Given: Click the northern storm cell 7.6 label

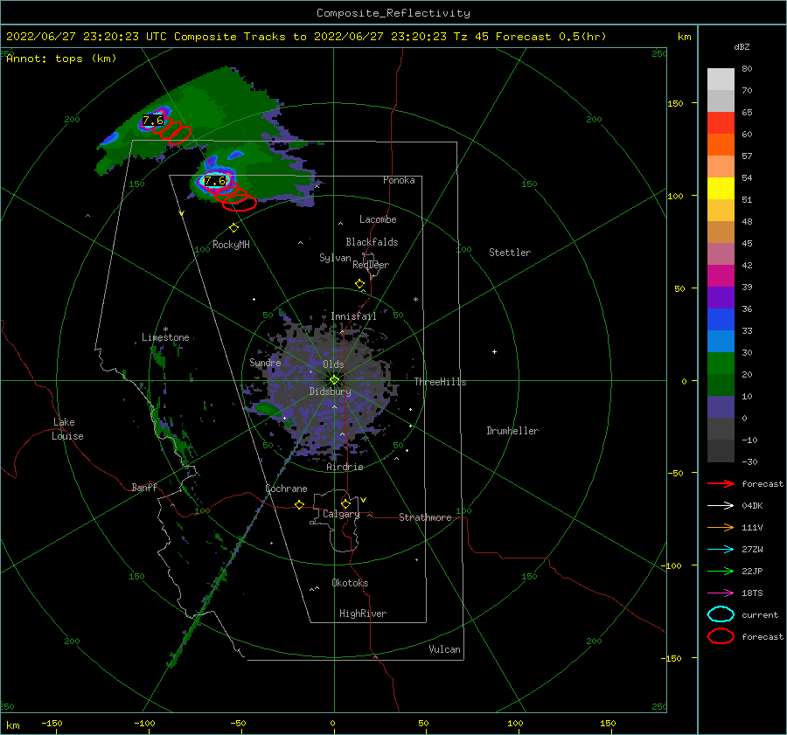Looking at the screenshot, I should 152,121.
